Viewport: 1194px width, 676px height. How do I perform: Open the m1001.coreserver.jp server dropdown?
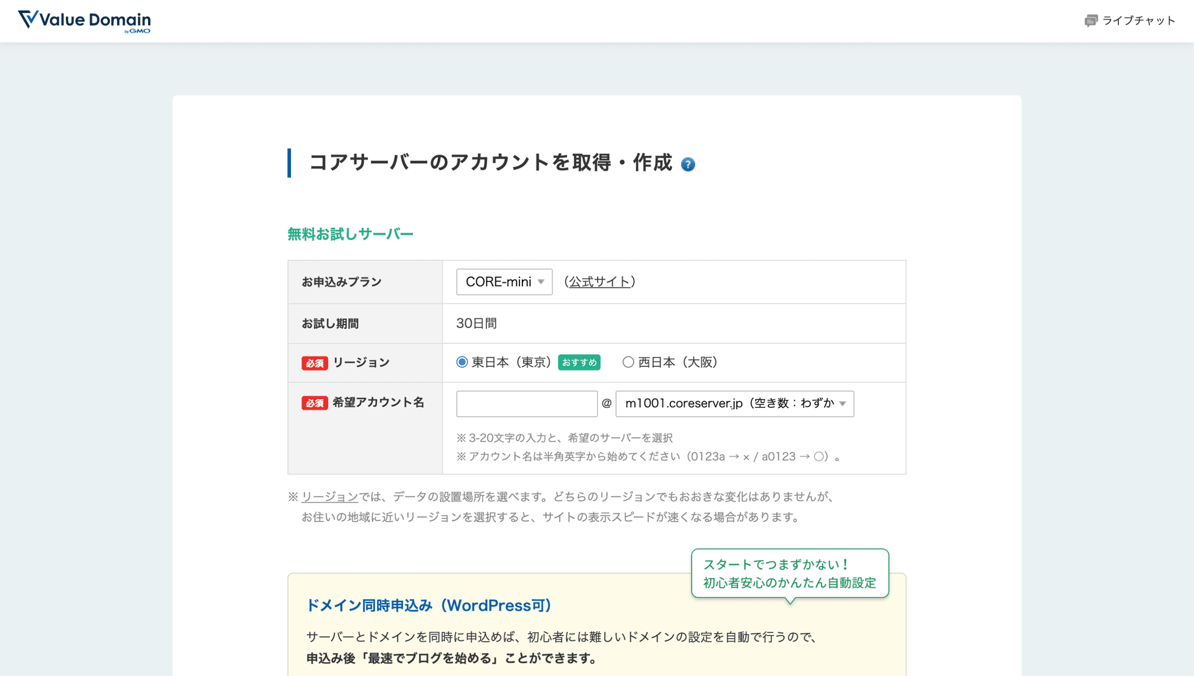click(735, 404)
